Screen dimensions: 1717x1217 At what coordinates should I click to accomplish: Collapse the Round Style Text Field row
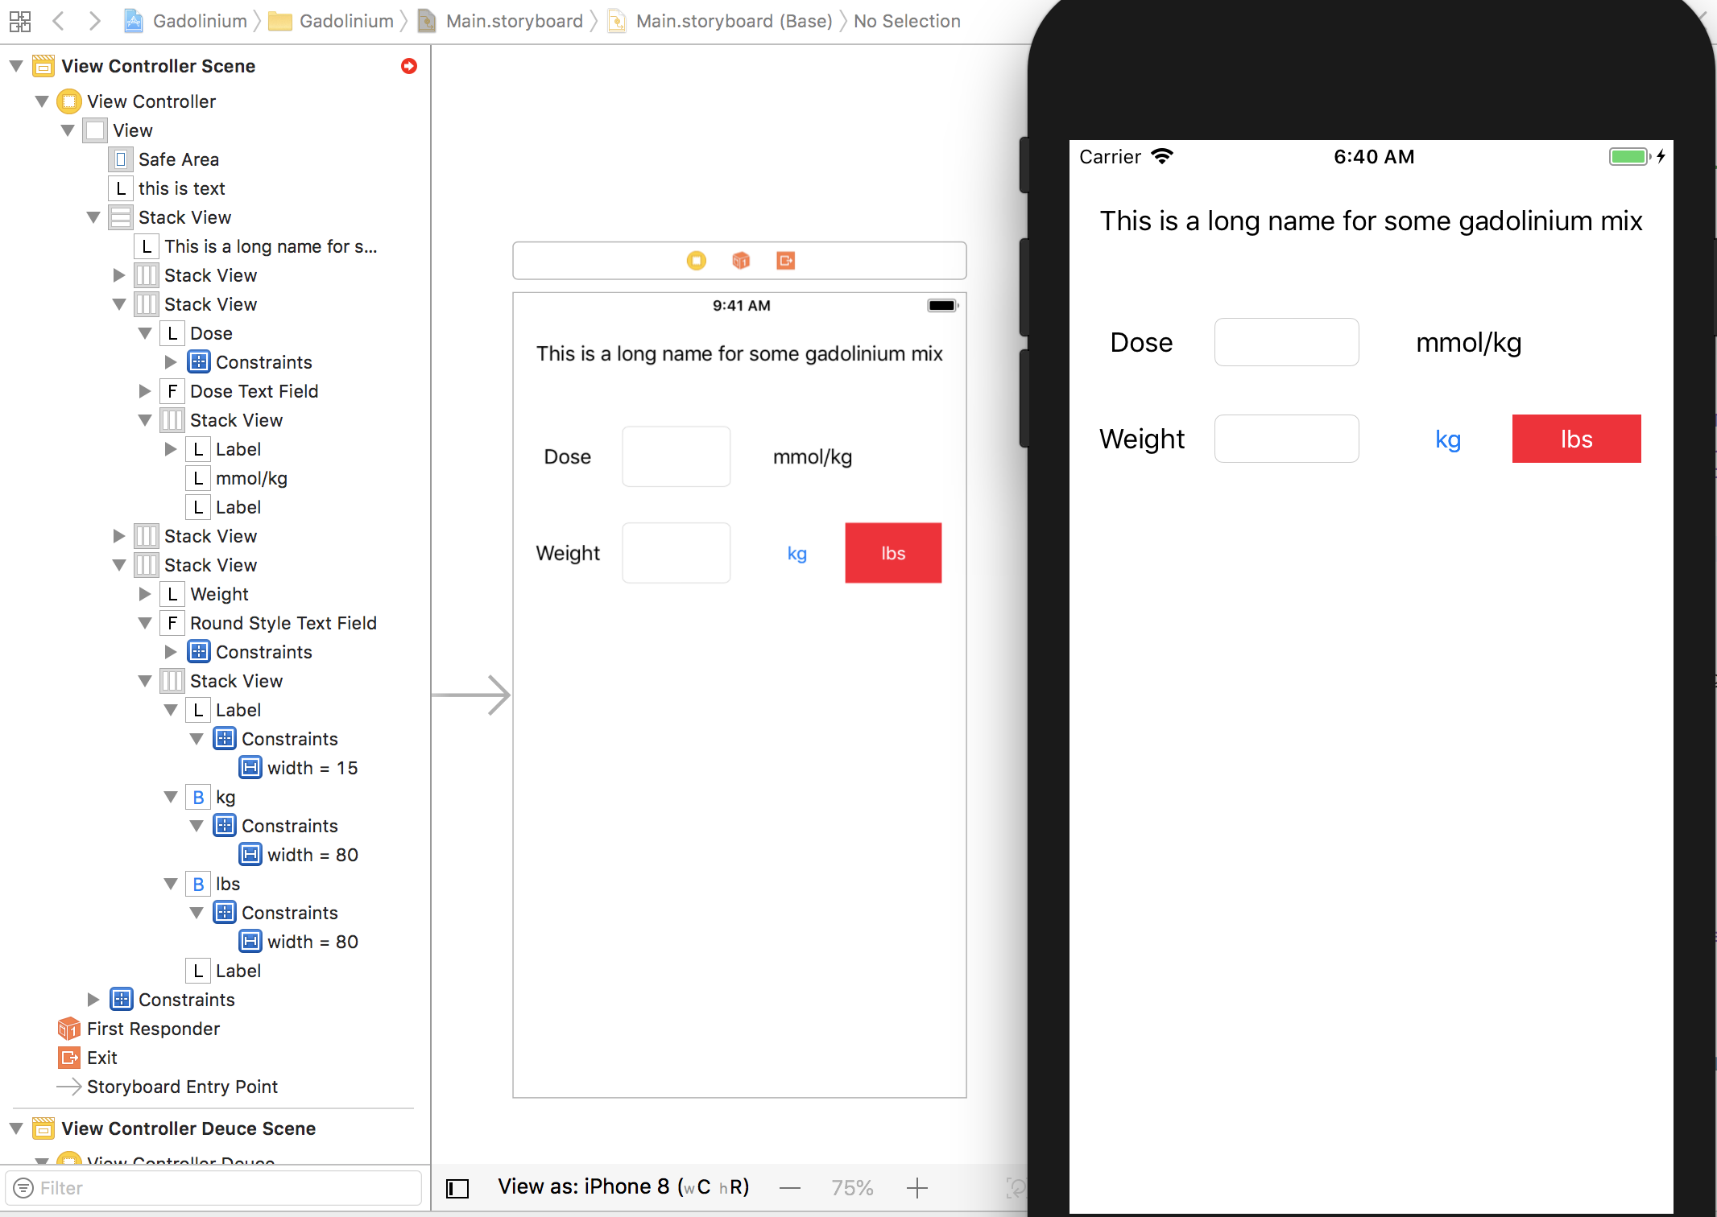point(145,623)
